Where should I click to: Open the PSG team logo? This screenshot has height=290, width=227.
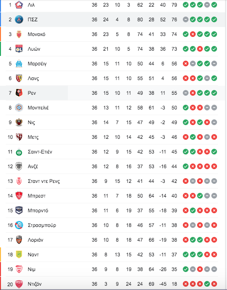[x=19, y=19]
